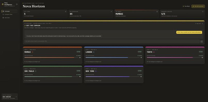Click the user question chat bubble
The height and width of the screenshot is (102, 208).
pos(189,32)
